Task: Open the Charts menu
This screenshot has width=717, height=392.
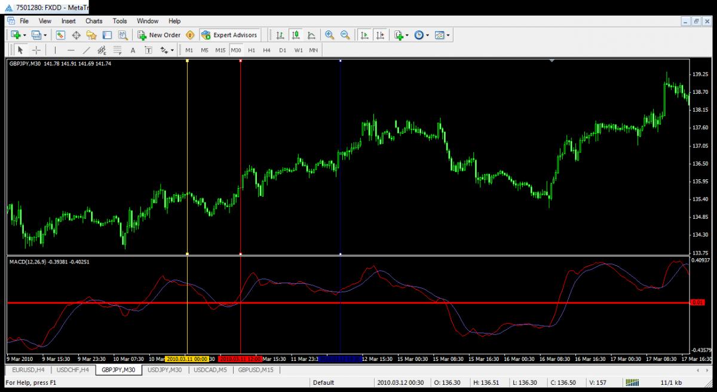Action: pos(94,21)
